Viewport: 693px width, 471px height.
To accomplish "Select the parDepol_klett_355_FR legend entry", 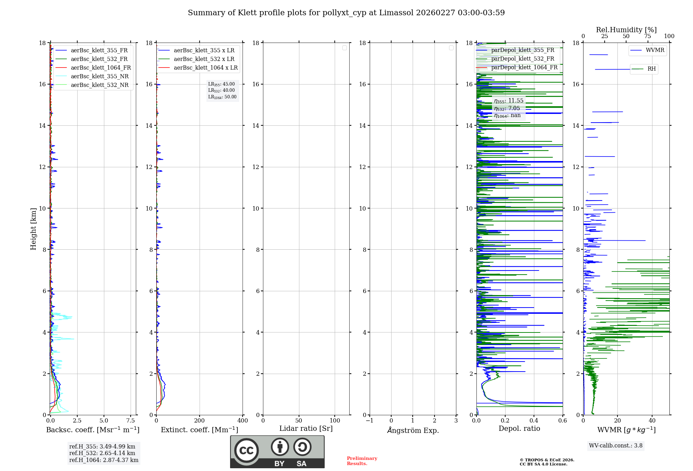I will (x=523, y=50).
